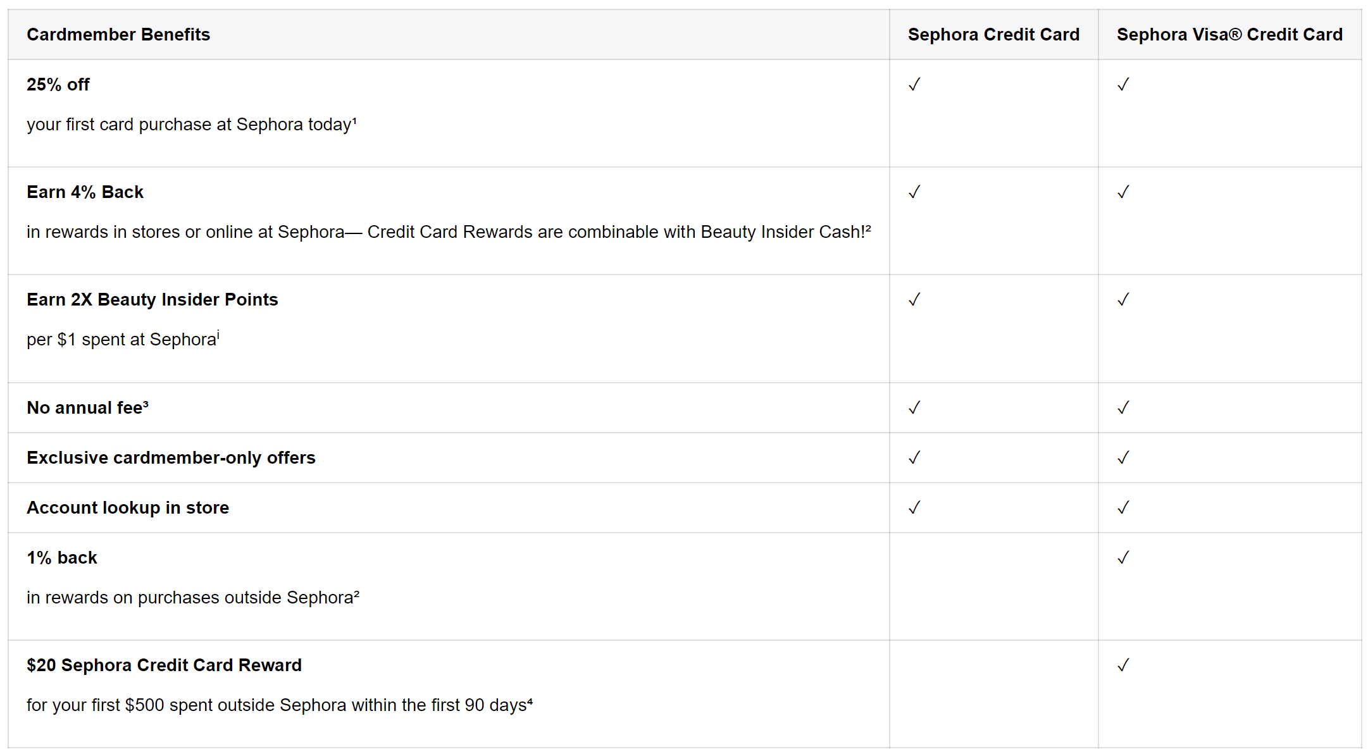Click No annual fee checkmark under Sephora Credit Card
This screenshot has height=754, width=1368.
(x=914, y=408)
